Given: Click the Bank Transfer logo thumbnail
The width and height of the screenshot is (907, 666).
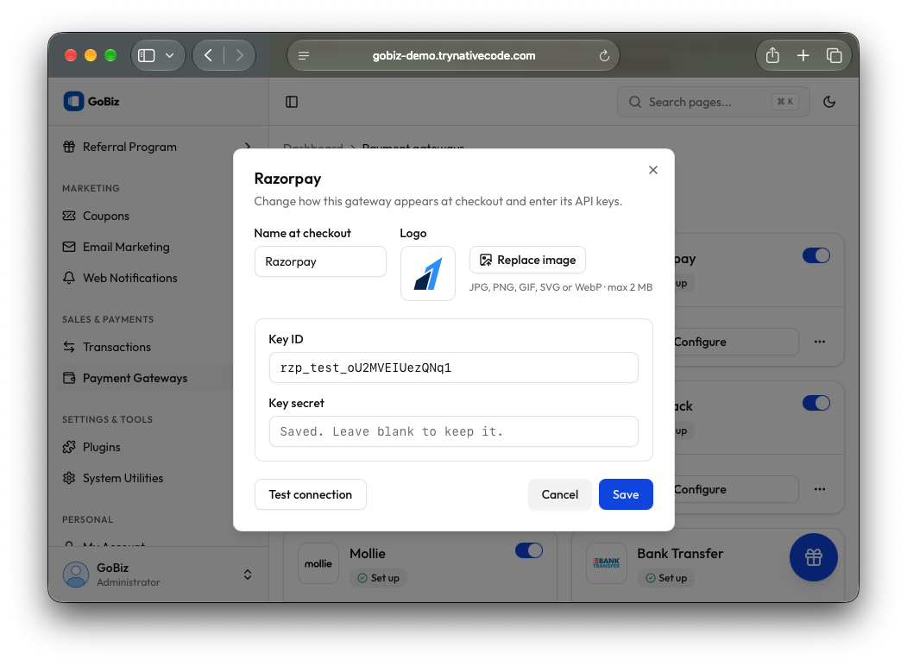Looking at the screenshot, I should 606,563.
